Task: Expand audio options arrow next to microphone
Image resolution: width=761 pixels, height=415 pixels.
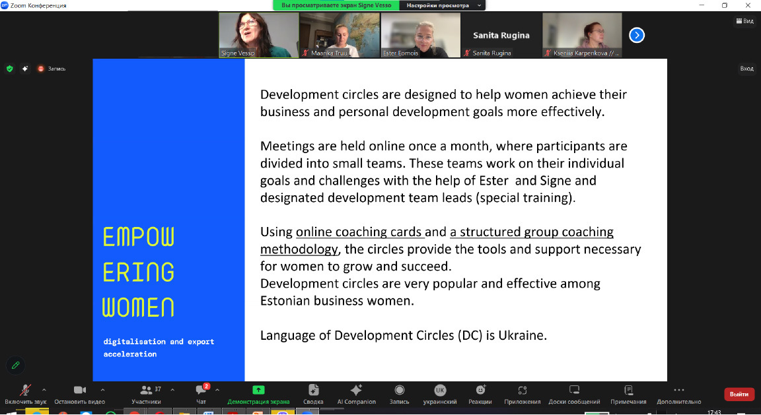Action: tap(44, 390)
